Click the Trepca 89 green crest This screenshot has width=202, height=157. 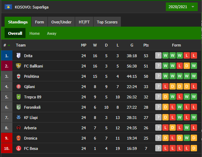18,97
